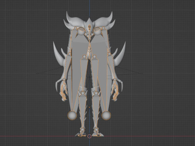Viewport: 195px width, 146px height.
Task: Select the large sphere bone joint at screen-right bottom
Action: point(106,115)
